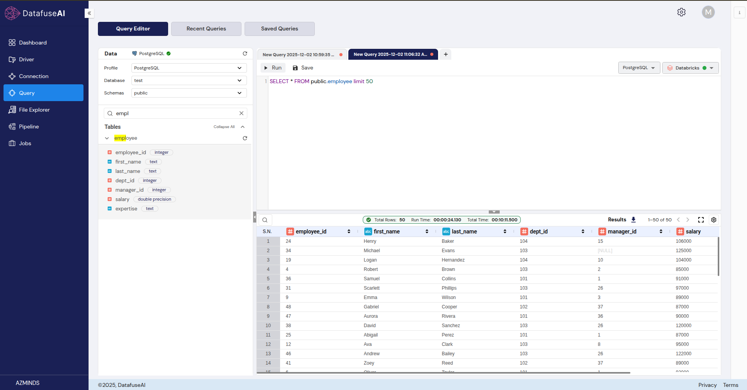
Task: Open the Dashboard from the sidebar
Action: pos(32,42)
